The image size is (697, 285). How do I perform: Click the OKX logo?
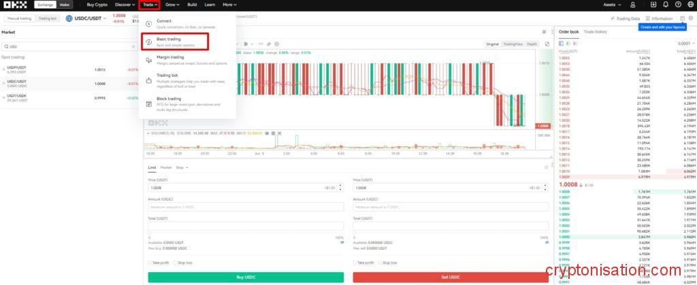click(15, 5)
